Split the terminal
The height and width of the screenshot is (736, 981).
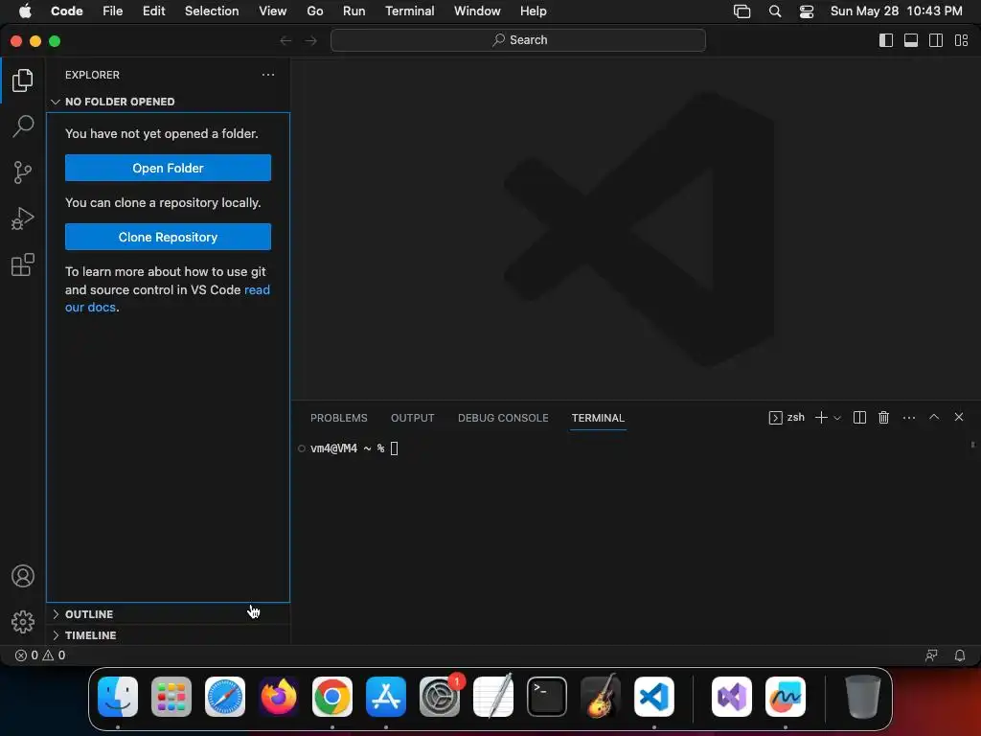(x=859, y=418)
